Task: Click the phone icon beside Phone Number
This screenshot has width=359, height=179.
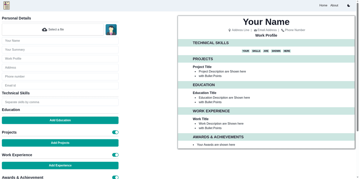Action: point(282,30)
